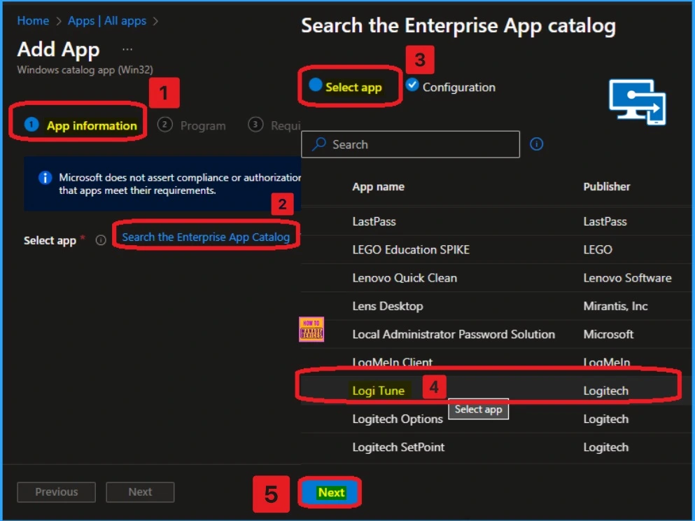Click the Search field in the catalog
Screen dimensions: 695x521
pos(410,144)
